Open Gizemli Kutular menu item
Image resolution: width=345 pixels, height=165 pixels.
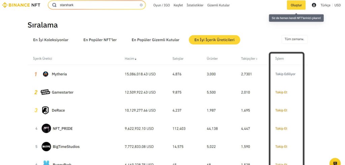click(x=218, y=5)
